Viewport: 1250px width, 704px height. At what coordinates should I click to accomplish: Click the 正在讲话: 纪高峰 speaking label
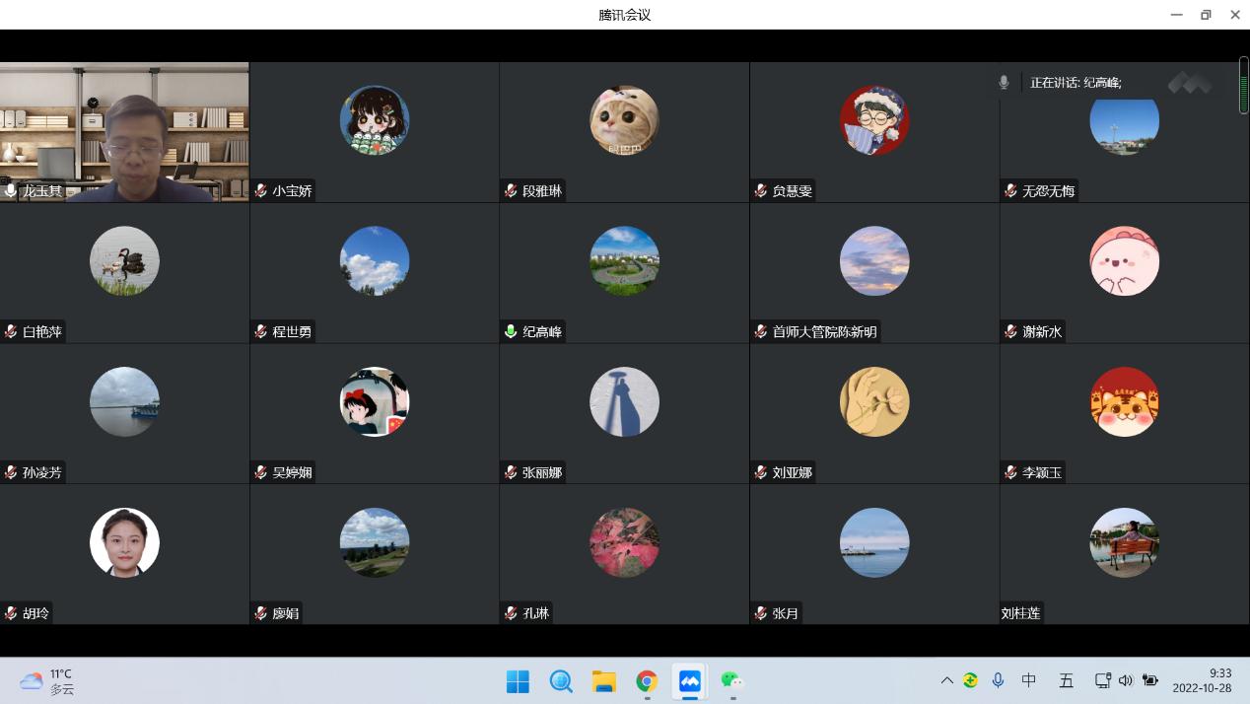(1076, 83)
